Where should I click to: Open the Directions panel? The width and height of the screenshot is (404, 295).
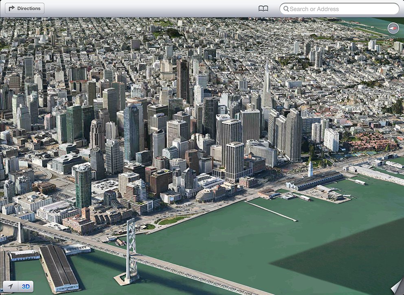(x=24, y=9)
